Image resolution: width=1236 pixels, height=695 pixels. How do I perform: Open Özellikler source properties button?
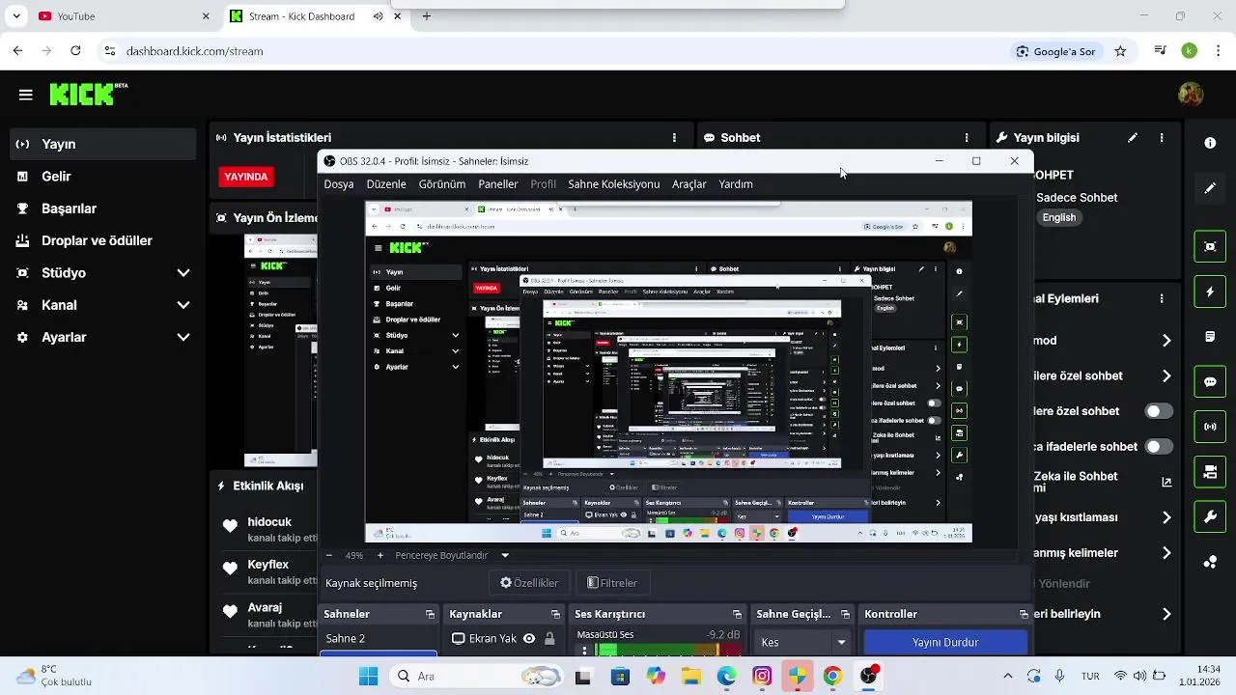pyautogui.click(x=529, y=583)
